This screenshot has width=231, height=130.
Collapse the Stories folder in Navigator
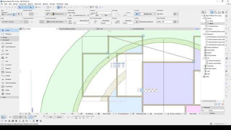[203, 18]
